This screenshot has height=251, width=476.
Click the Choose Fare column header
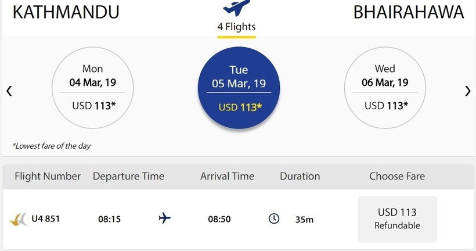[x=397, y=176]
